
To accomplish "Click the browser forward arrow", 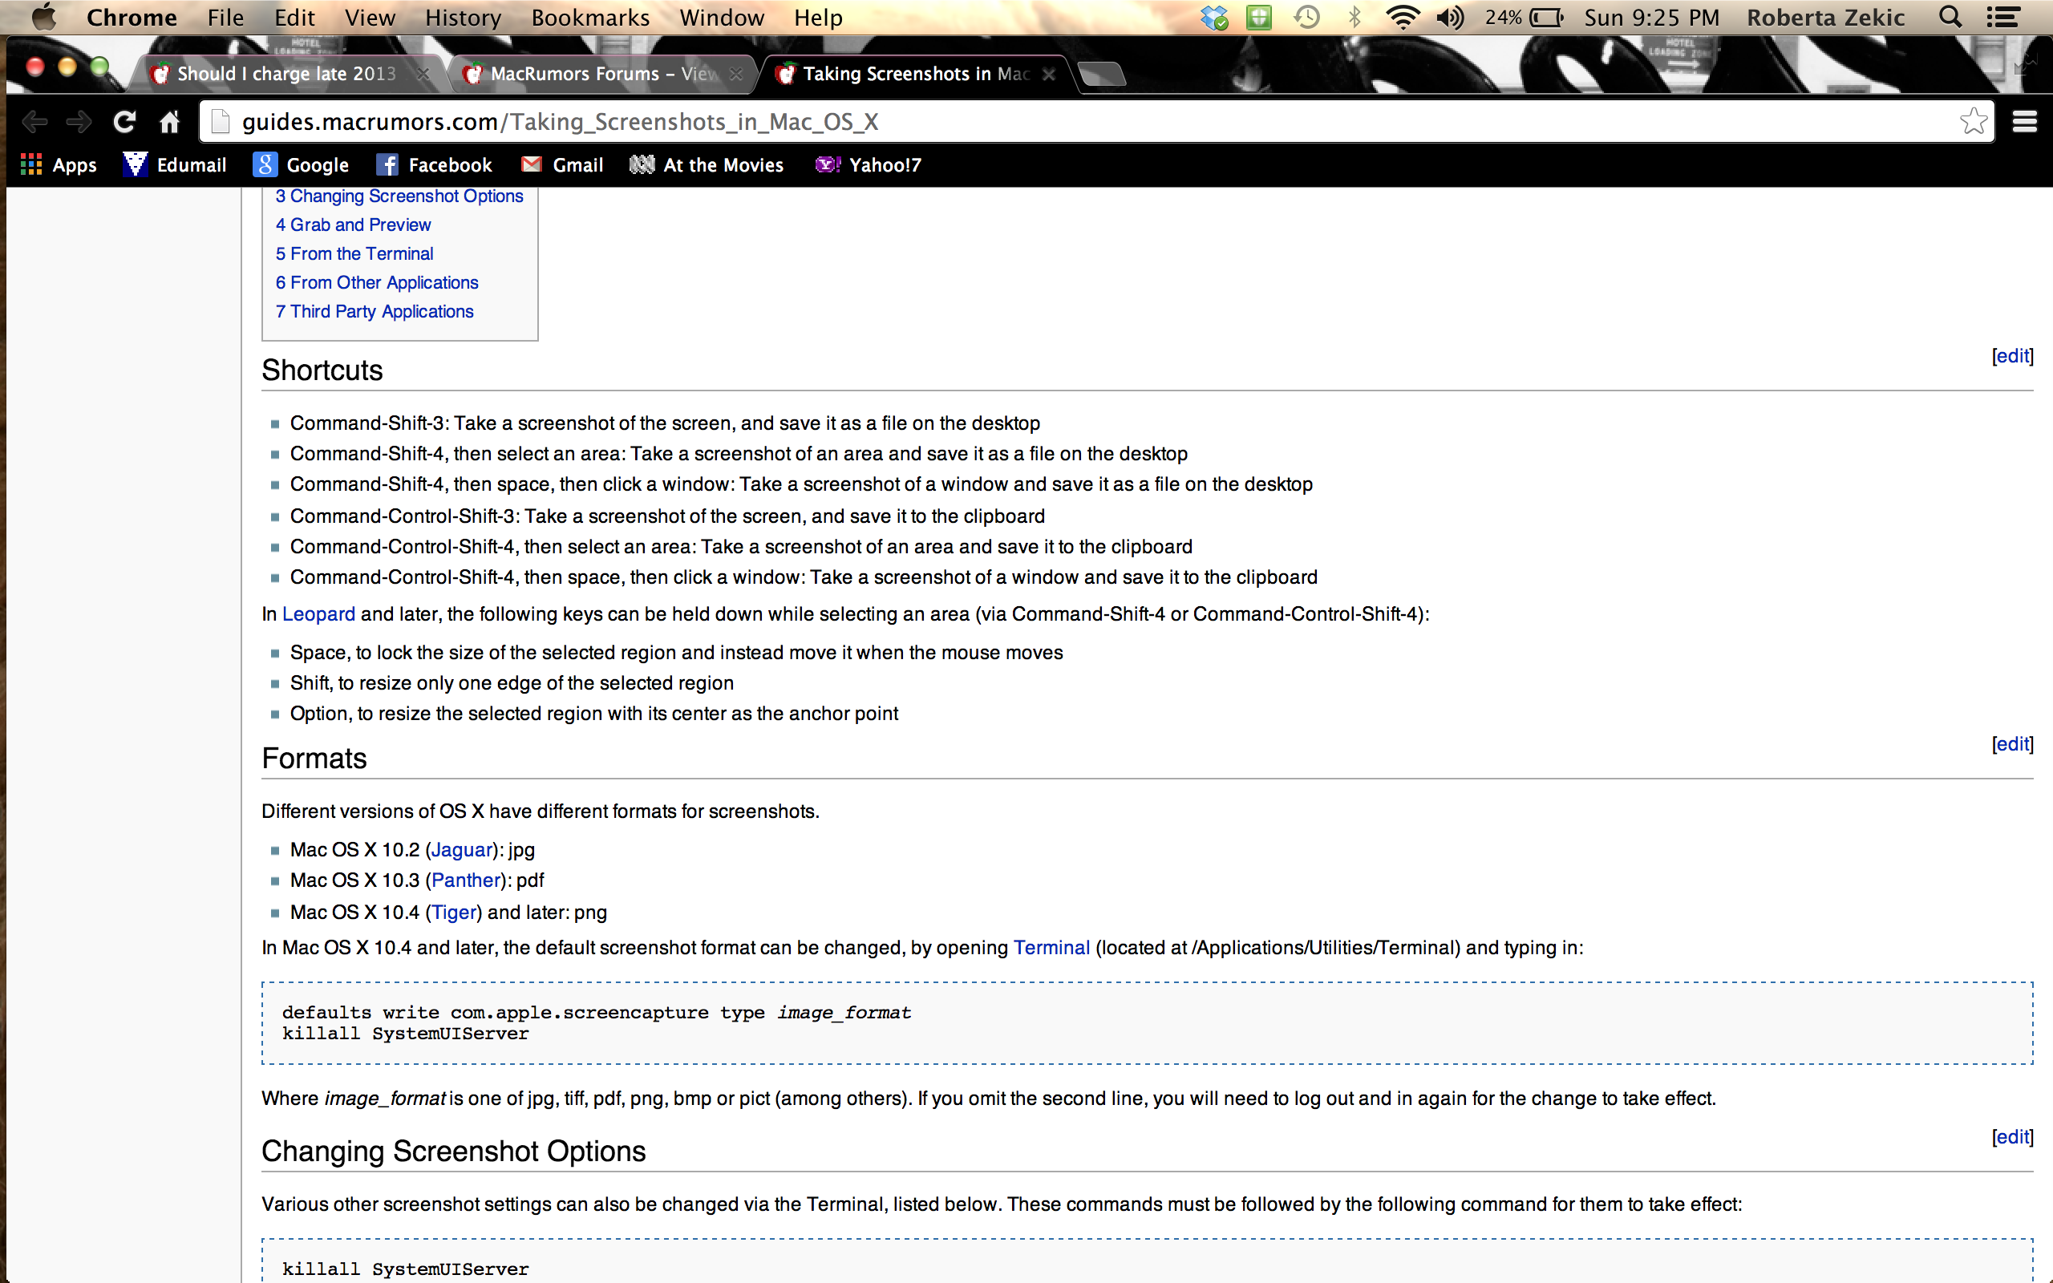I will (79, 122).
